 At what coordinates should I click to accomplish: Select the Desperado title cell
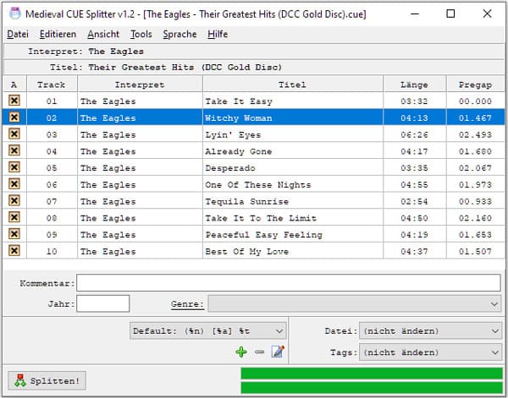click(293, 167)
